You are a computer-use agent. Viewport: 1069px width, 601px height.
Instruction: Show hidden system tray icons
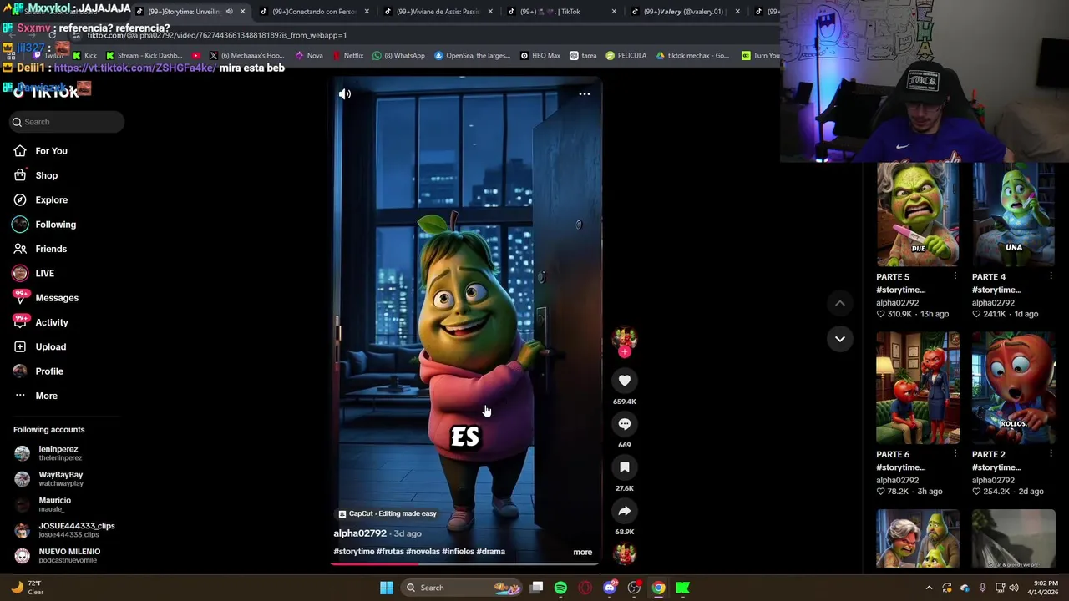pyautogui.click(x=929, y=588)
